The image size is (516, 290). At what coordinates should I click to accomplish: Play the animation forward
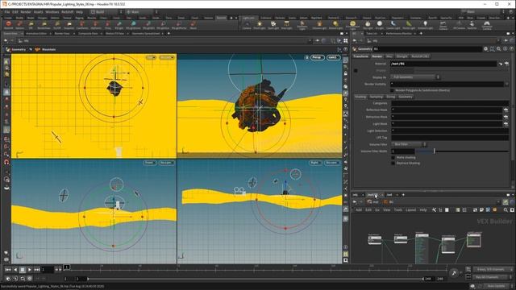click(30, 270)
